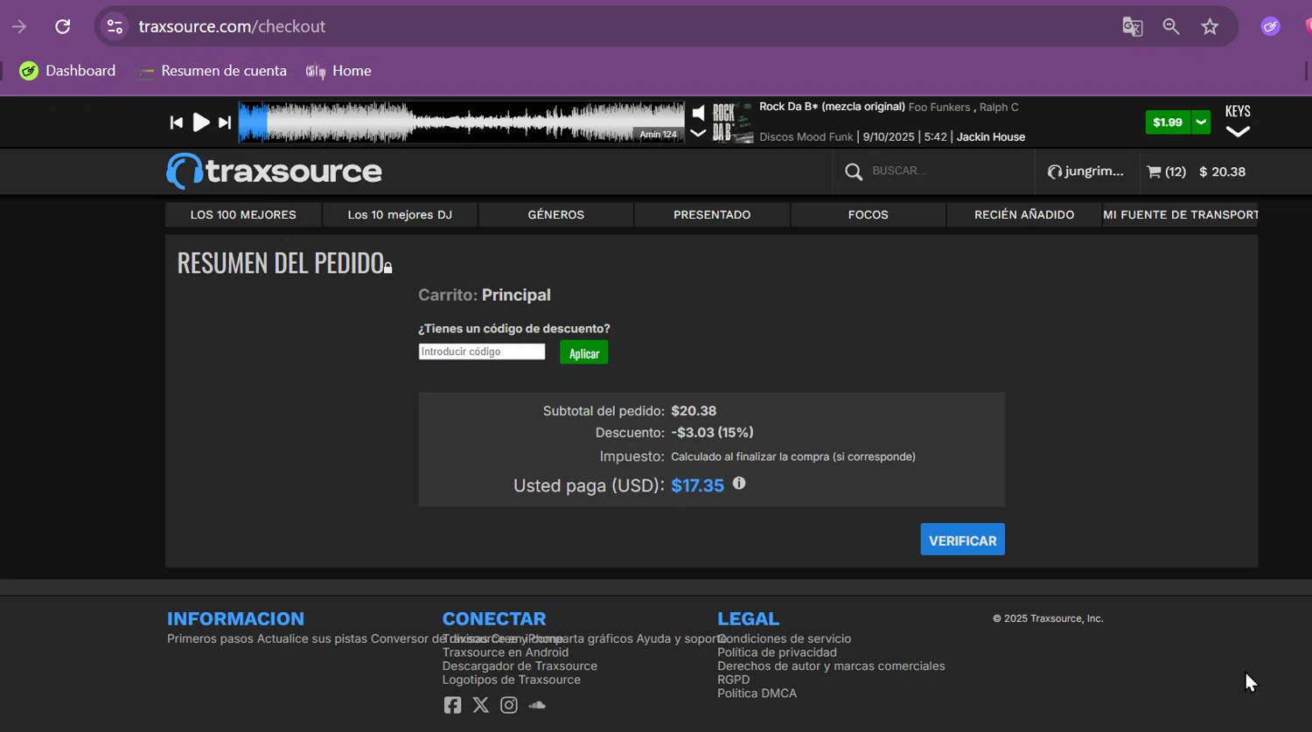Skip to the previous track in player

coord(176,122)
